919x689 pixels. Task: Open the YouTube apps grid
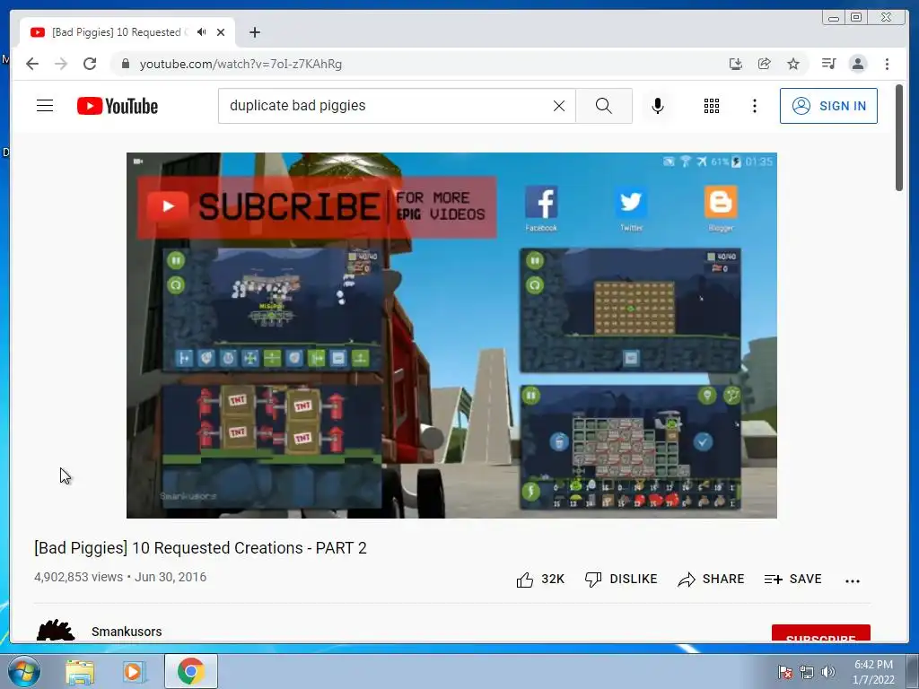coord(712,106)
